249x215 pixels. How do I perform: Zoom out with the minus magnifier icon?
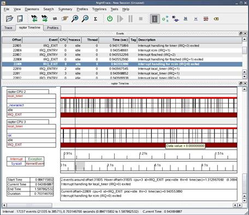(x=85, y=19)
